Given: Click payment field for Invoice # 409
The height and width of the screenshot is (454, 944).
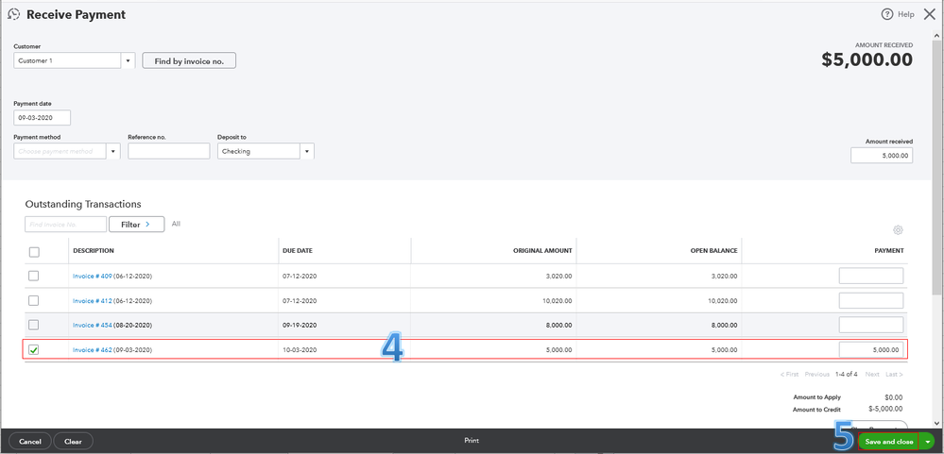Looking at the screenshot, I should pyautogui.click(x=871, y=276).
